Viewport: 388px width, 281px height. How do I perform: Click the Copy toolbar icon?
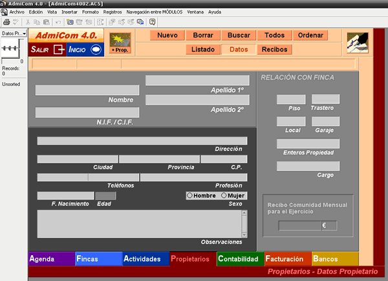(37, 22)
